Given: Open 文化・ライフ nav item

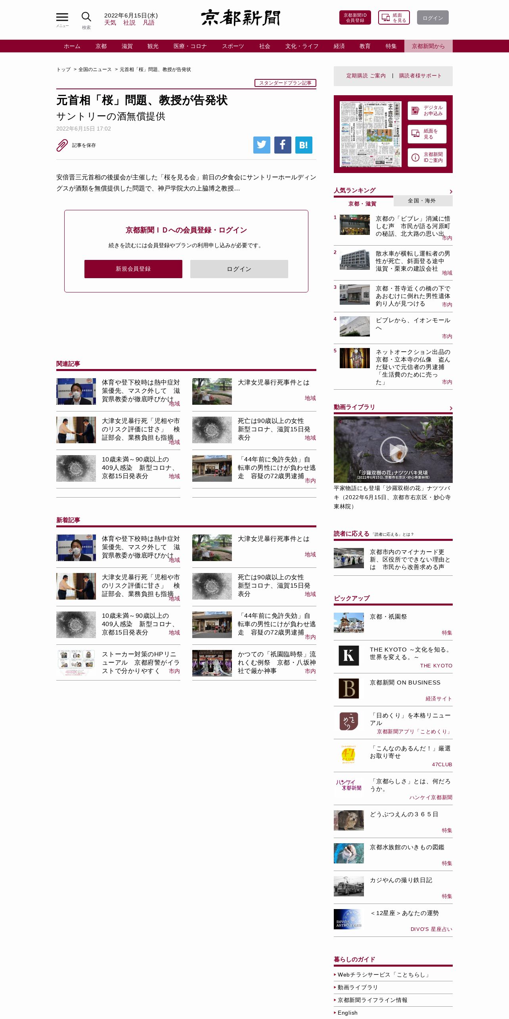Looking at the screenshot, I should coord(302,46).
